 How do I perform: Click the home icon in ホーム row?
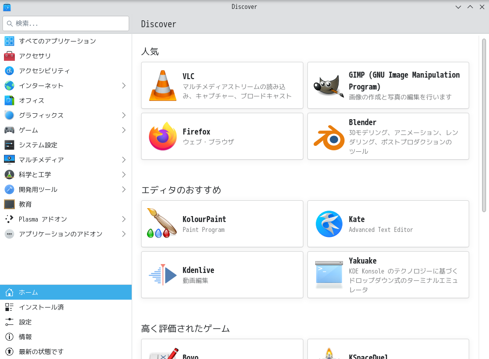point(9,292)
